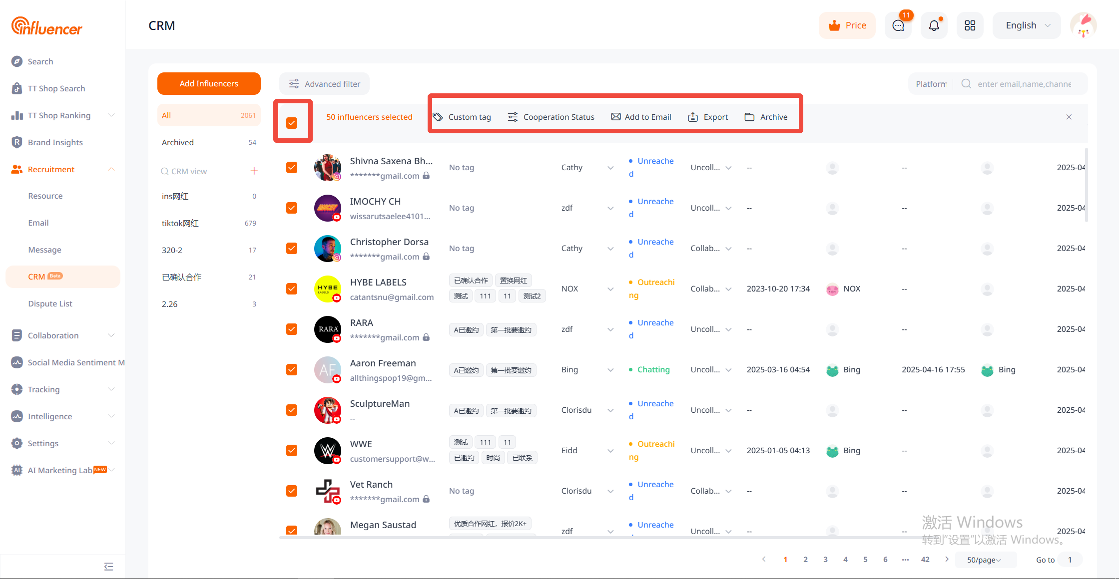
Task: Click the search input for email, name, channel
Action: [x=1024, y=84]
